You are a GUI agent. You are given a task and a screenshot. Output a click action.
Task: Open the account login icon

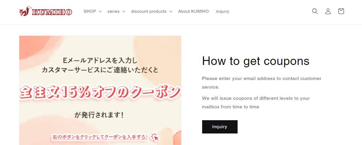click(328, 11)
